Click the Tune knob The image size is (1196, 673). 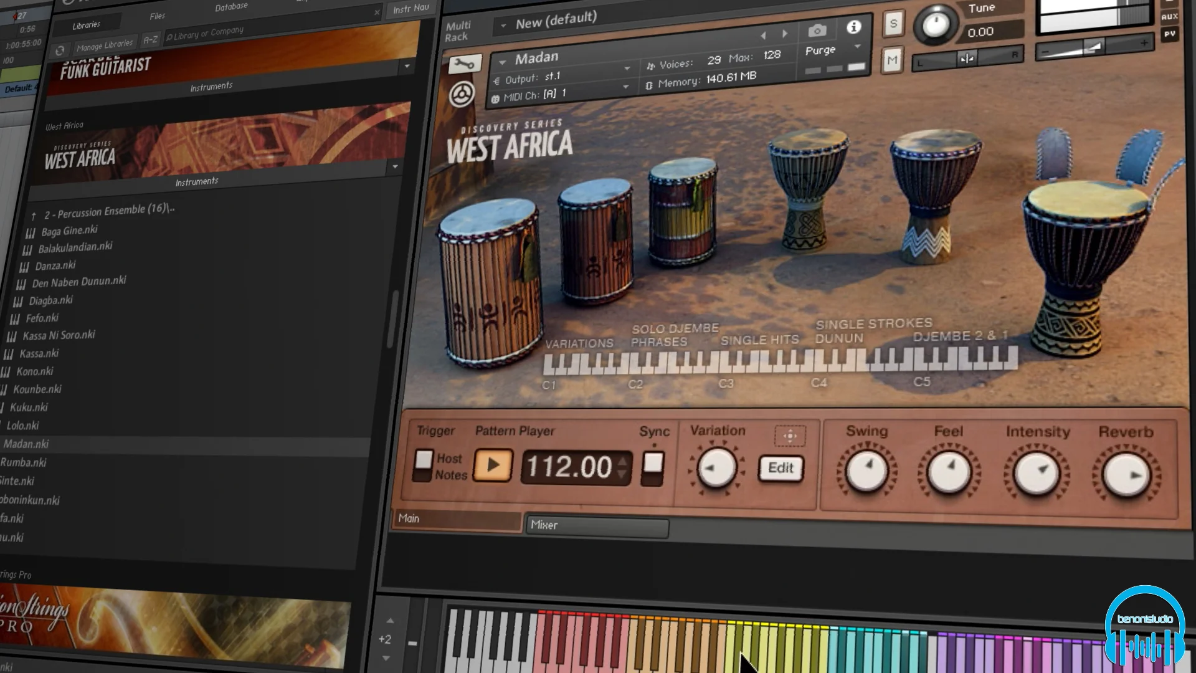(x=935, y=26)
